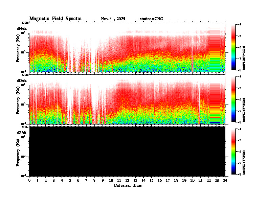Screen dimensions: 268x207
Task: Select hour tick label 17 on time axis
Action: coord(168,180)
